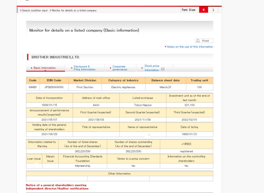Switch to Disclosure & Filing Information tab

[x=84, y=68]
